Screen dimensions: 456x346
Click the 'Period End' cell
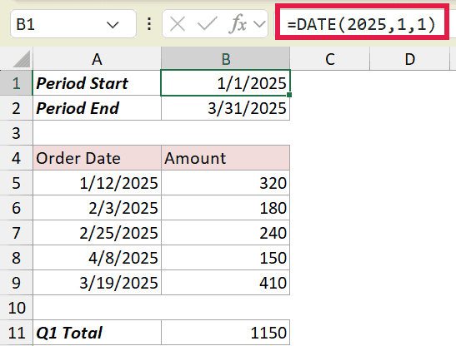tap(97, 108)
